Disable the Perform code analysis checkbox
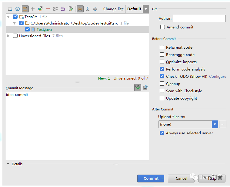Screen dimensions: 230x187 click(162, 69)
